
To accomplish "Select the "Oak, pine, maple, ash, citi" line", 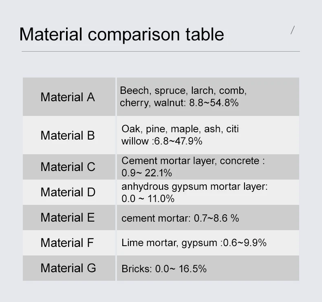I will [x=180, y=129].
